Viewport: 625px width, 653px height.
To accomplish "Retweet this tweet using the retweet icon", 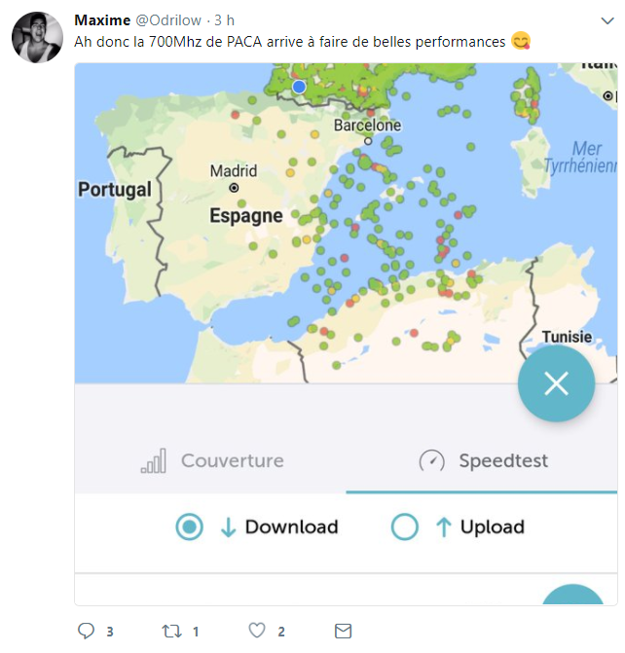I will coord(170,632).
